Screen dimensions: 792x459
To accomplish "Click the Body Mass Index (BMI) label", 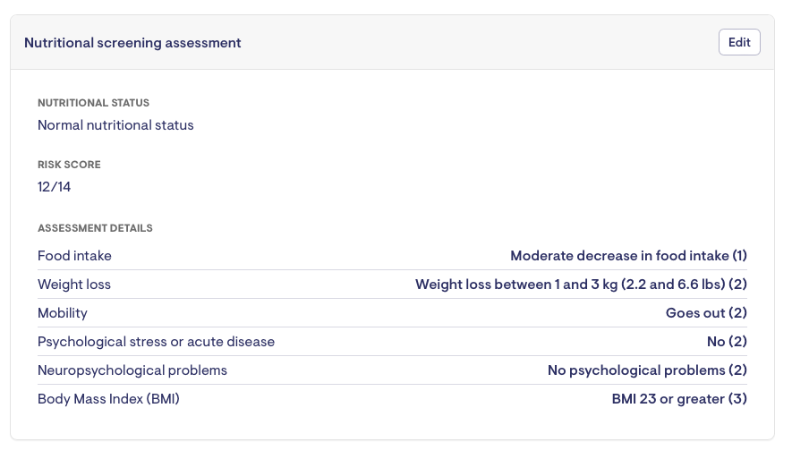I will click(108, 399).
